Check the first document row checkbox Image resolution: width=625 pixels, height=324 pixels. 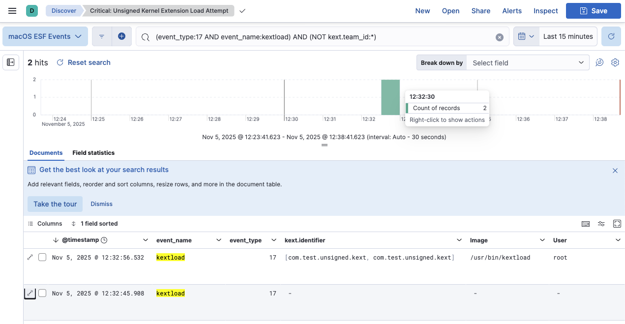[x=42, y=257]
